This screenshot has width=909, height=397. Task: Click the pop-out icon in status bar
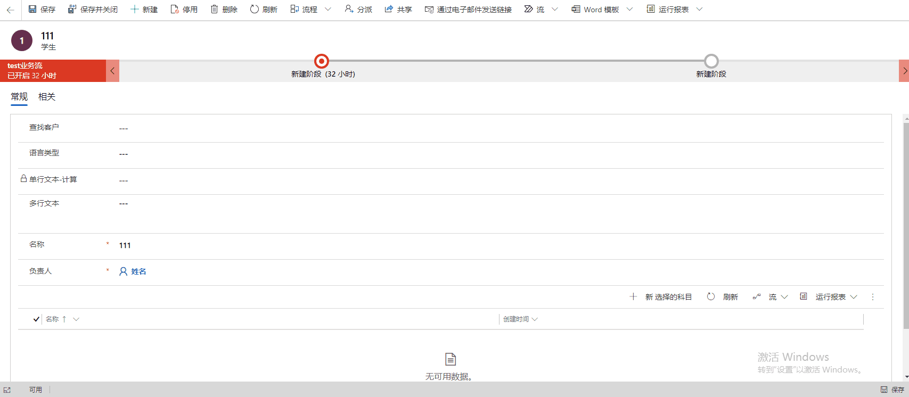7,390
